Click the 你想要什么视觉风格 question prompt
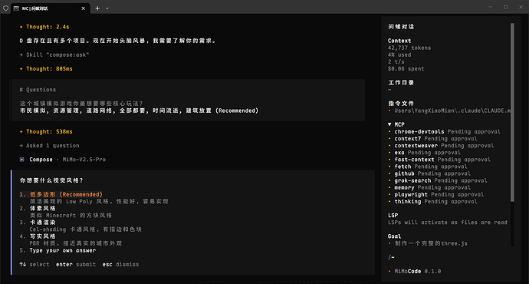This screenshot has width=529, height=284. (x=51, y=180)
